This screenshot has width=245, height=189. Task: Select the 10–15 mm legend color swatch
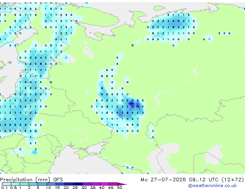tap(51, 184)
